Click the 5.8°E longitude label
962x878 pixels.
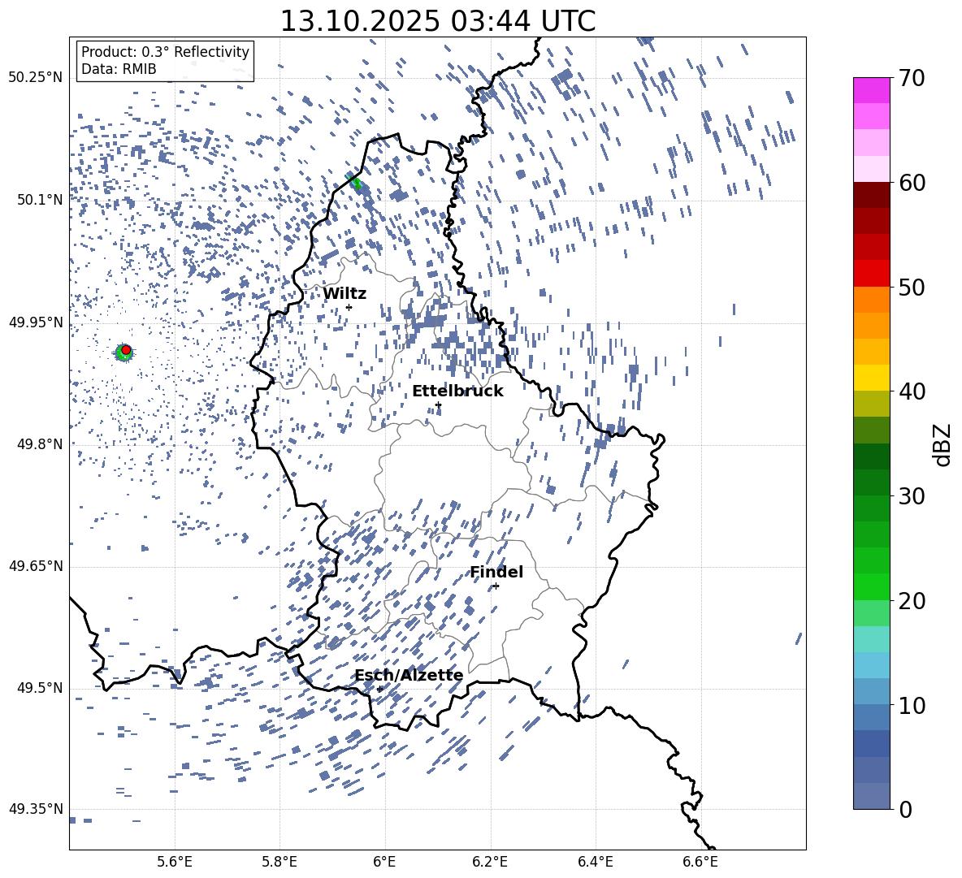pos(279,862)
